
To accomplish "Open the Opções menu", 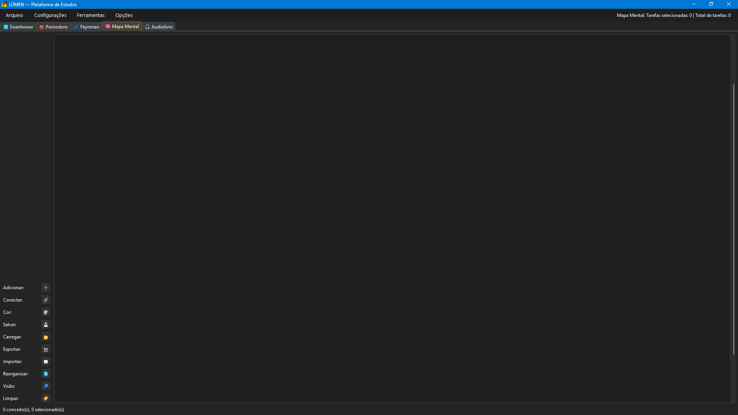I will pos(124,15).
